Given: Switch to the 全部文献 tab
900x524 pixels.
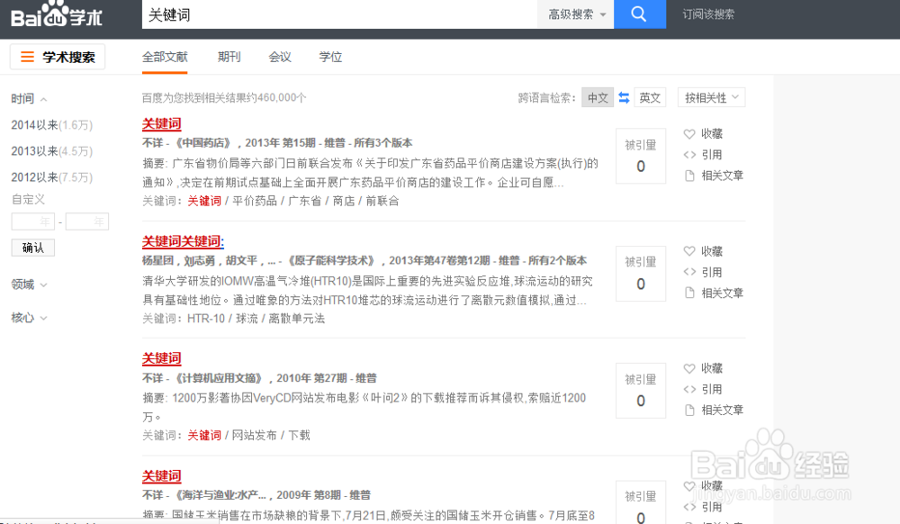Looking at the screenshot, I should [x=165, y=57].
